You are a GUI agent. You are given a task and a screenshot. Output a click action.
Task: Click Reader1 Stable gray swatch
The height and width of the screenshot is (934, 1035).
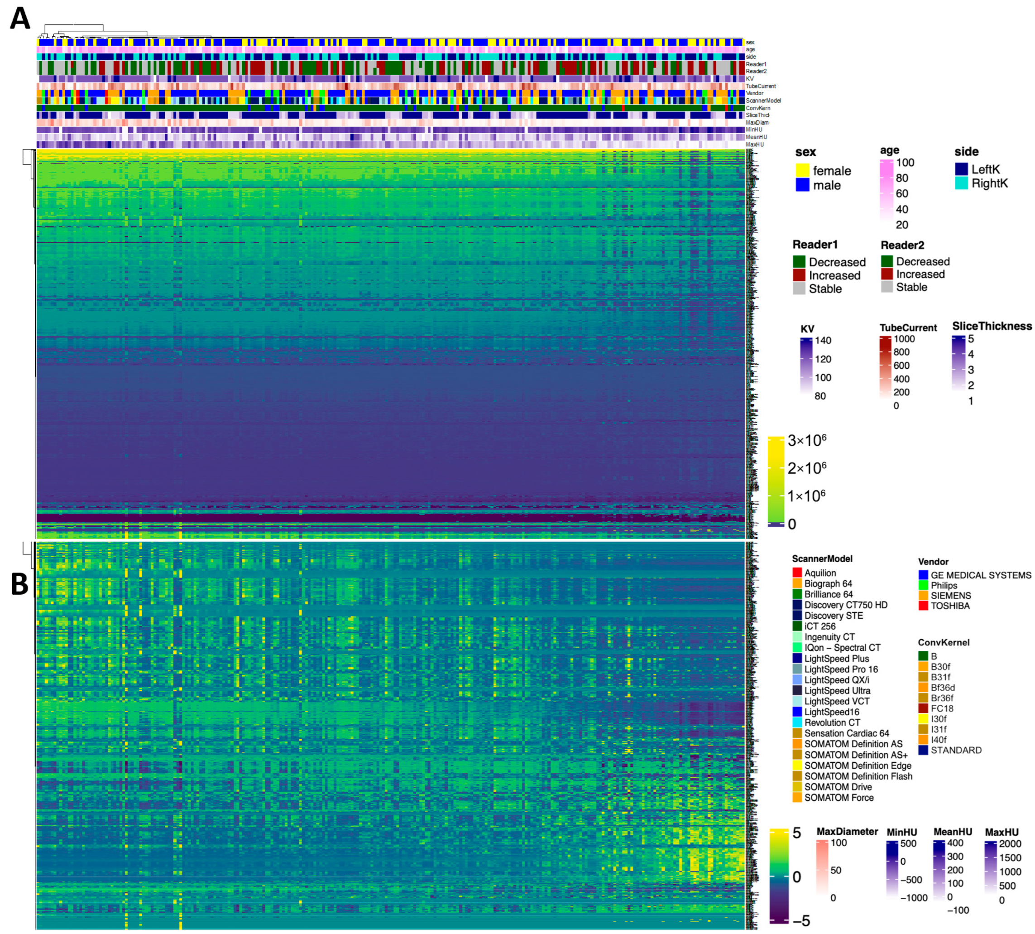click(x=799, y=289)
